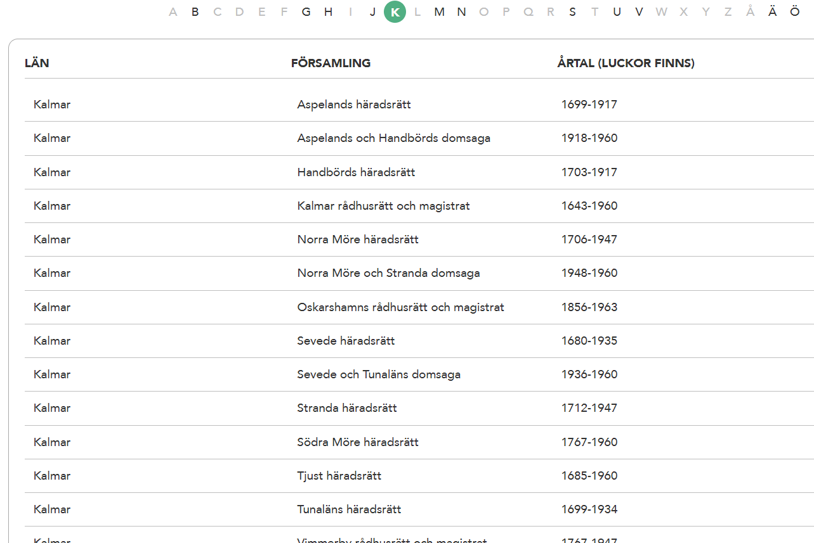Select Kalmar rådhusrätt och magistrat entry
This screenshot has width=814, height=543.
[419, 206]
